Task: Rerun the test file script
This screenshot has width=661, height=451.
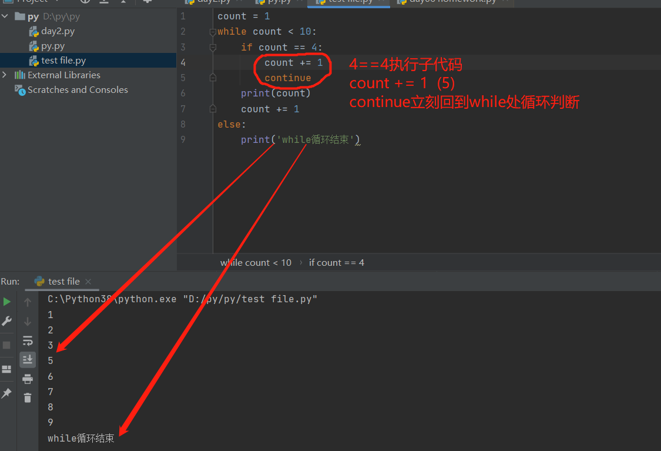Action: (x=7, y=302)
